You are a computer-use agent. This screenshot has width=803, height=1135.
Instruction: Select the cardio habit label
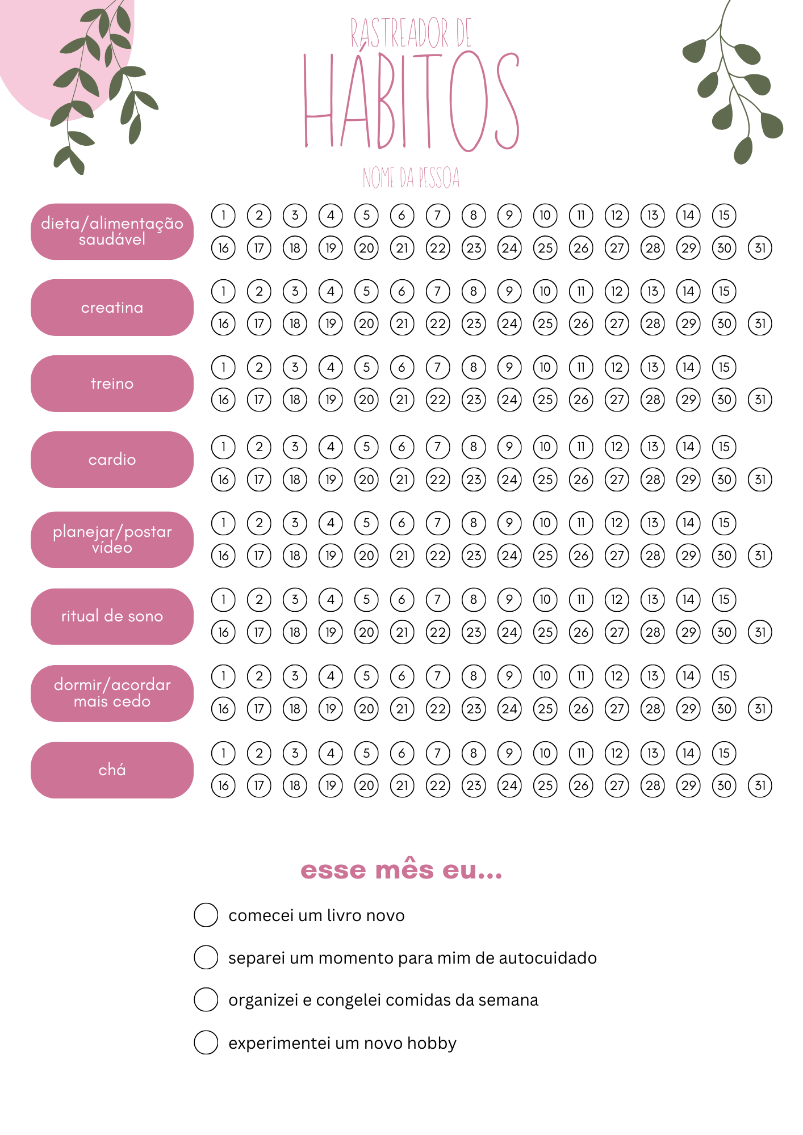[x=112, y=460]
